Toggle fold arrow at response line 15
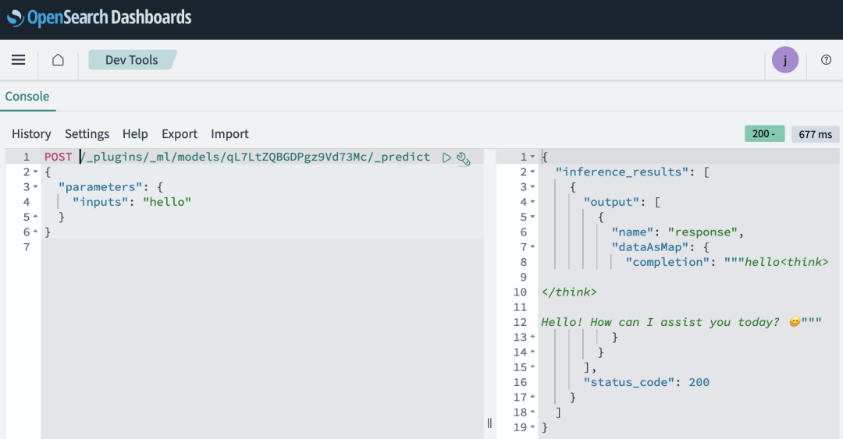The image size is (843, 439). (533, 367)
